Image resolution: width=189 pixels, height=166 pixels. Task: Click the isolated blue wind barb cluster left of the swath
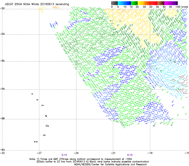tap(54, 25)
